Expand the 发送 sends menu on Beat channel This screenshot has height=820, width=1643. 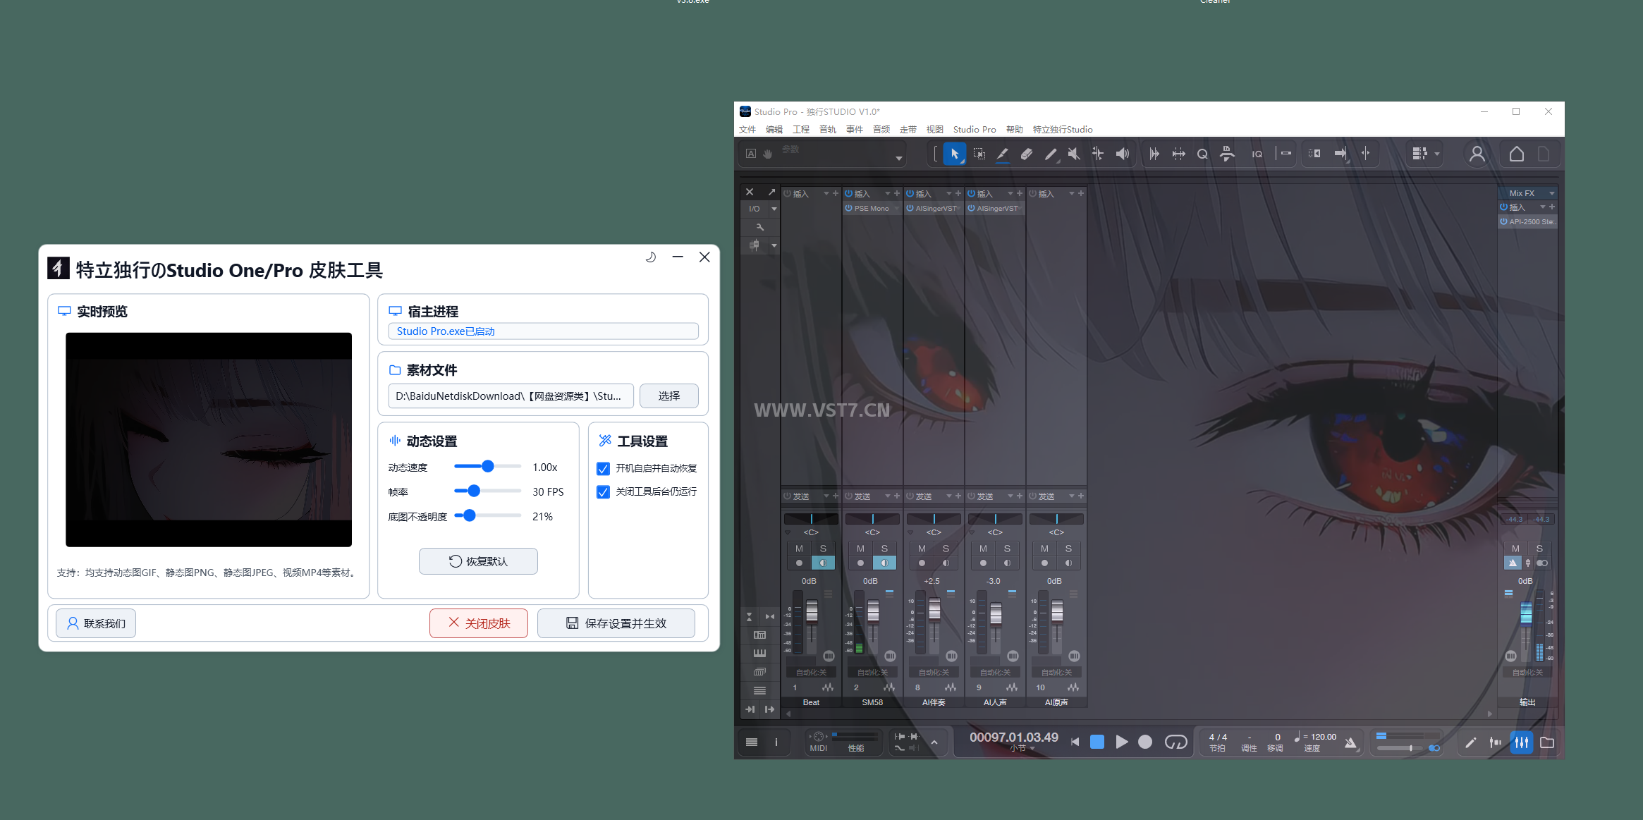coord(826,496)
